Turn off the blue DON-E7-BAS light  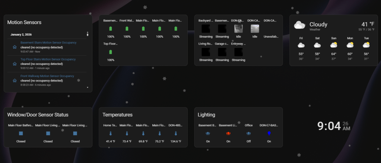click(x=269, y=133)
